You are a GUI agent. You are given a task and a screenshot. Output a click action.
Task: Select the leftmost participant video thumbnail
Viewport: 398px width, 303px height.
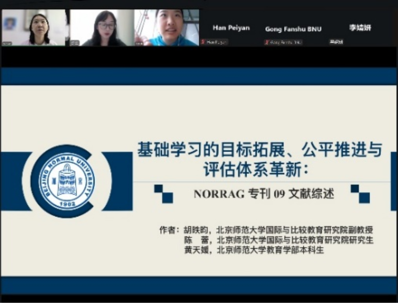click(x=34, y=28)
